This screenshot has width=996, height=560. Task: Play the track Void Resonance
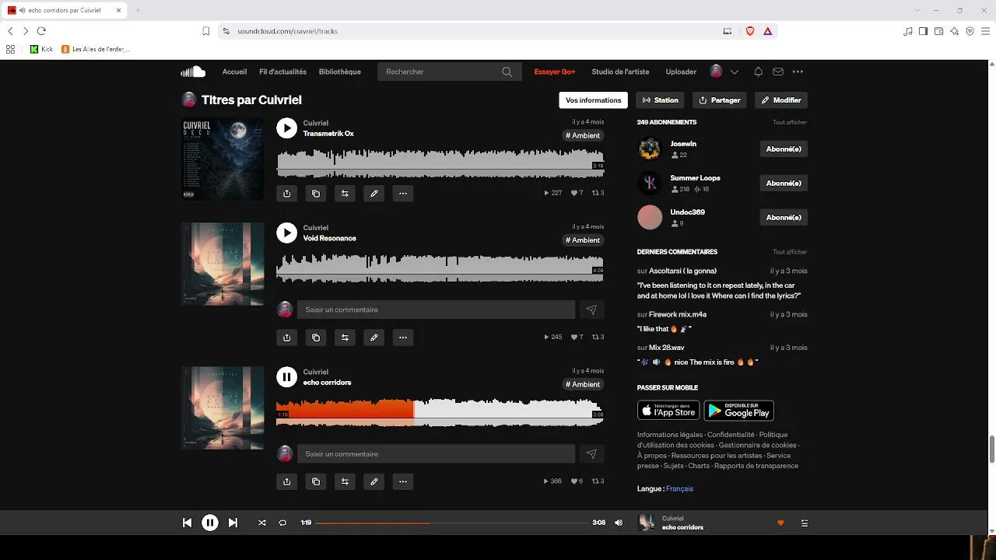(x=287, y=233)
